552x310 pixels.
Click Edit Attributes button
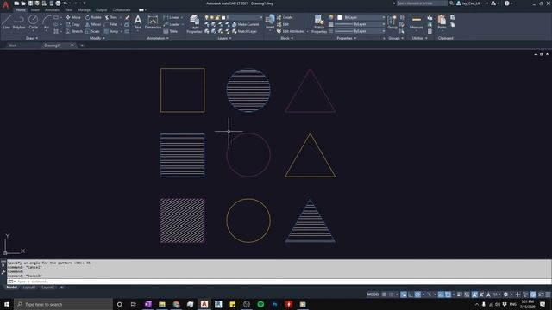pyautogui.click(x=291, y=31)
